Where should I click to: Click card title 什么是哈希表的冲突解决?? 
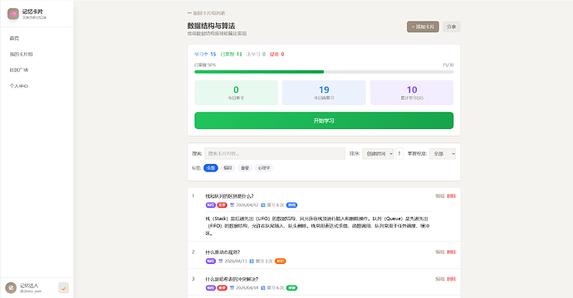pos(232,279)
